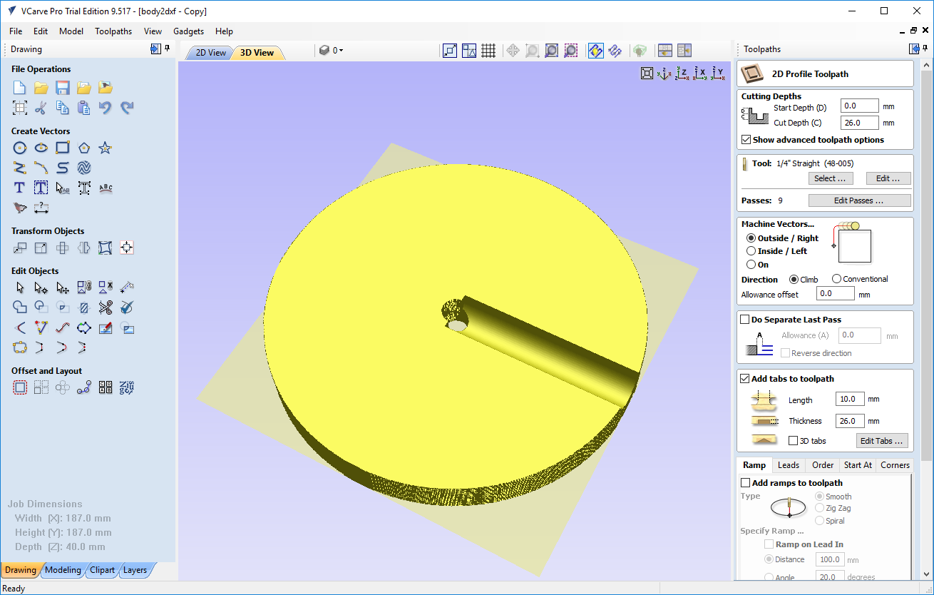Select the Node Editing cursor tool

pos(41,288)
